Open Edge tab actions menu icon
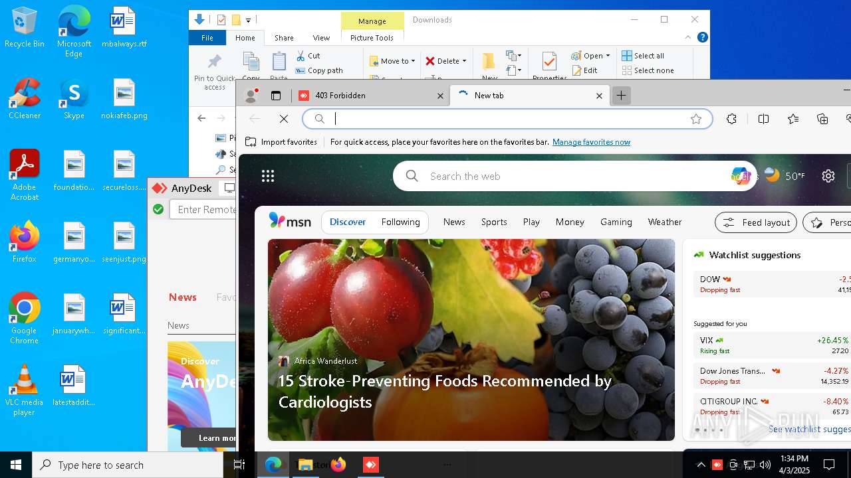This screenshot has height=478, width=851. click(x=276, y=96)
